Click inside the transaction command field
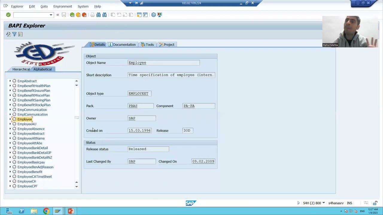The height and width of the screenshot is (215, 383). coord(31,15)
